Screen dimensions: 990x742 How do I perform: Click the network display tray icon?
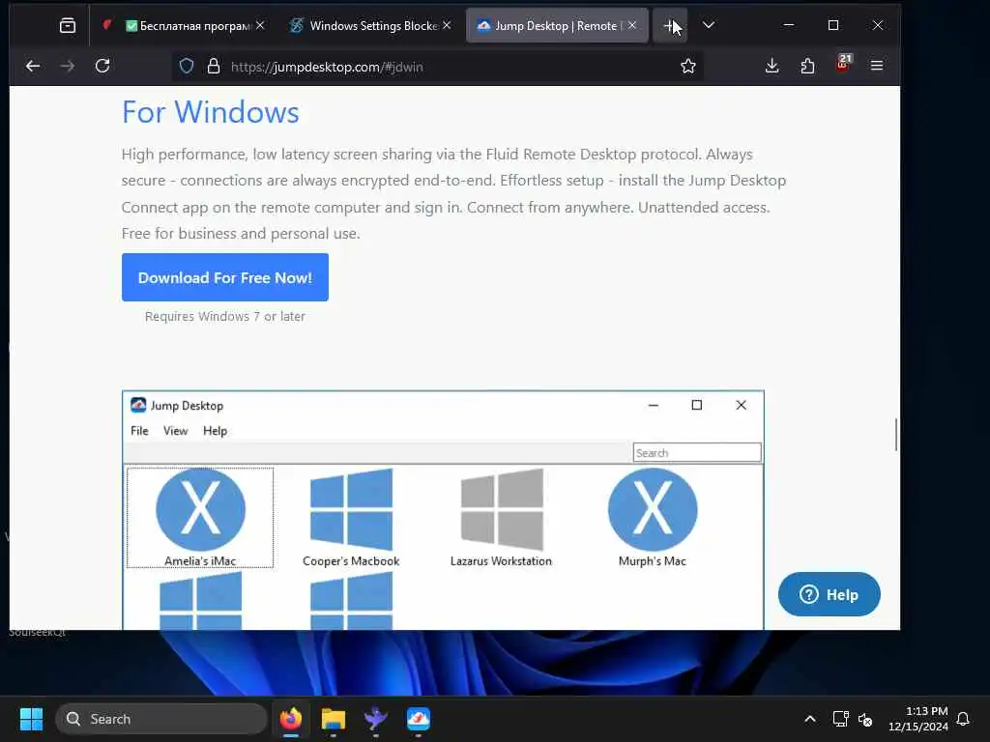click(x=840, y=719)
